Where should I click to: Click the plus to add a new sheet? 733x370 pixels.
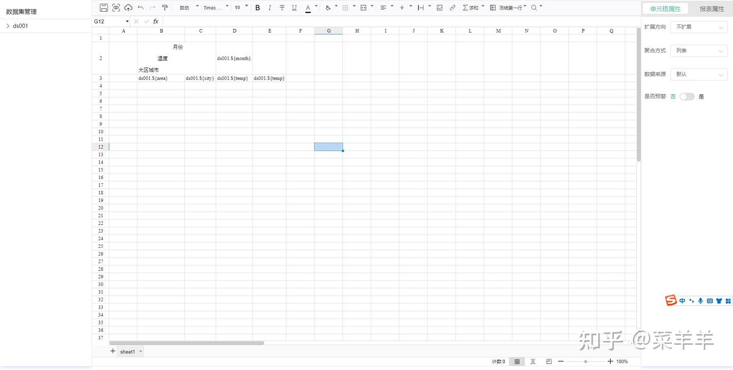coord(112,351)
